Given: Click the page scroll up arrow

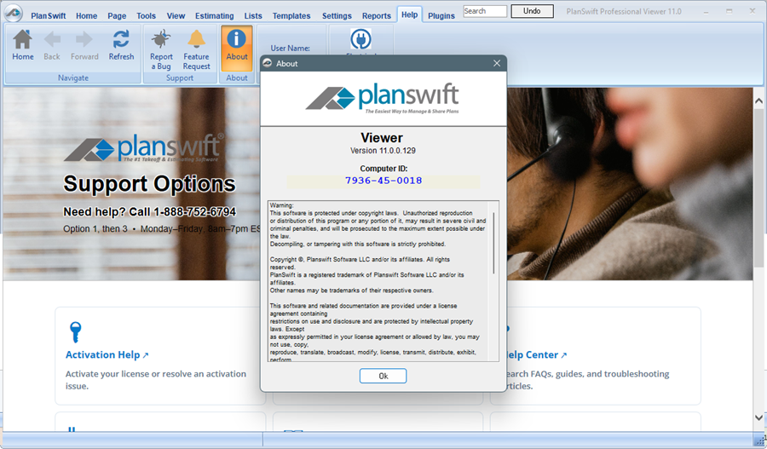Looking at the screenshot, I should pyautogui.click(x=758, y=101).
